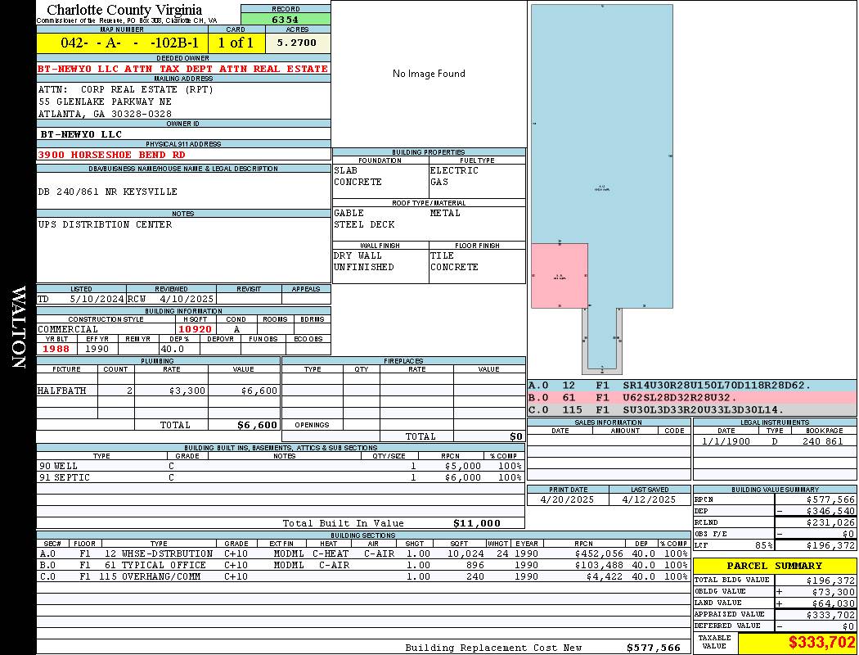Image resolution: width=859 pixels, height=655 pixels.
Task: Click the vertical WALTON sidebar label
Action: click(x=18, y=327)
